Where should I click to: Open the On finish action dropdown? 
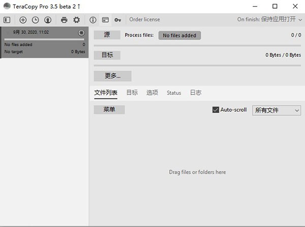(x=269, y=20)
